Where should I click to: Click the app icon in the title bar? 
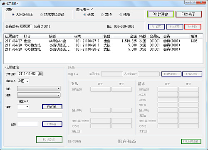click(4, 3)
